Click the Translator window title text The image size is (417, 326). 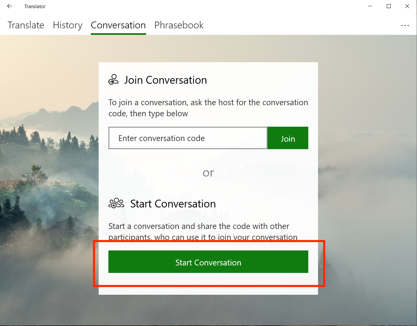point(35,7)
